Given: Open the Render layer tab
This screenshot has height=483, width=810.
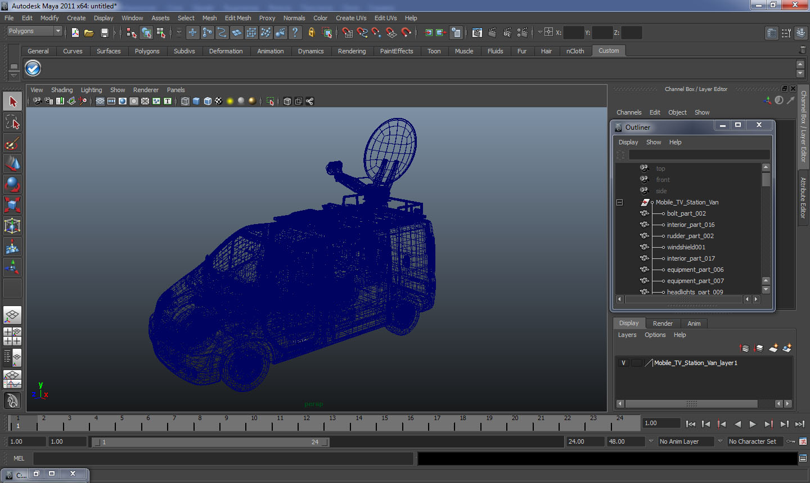Looking at the screenshot, I should [663, 323].
